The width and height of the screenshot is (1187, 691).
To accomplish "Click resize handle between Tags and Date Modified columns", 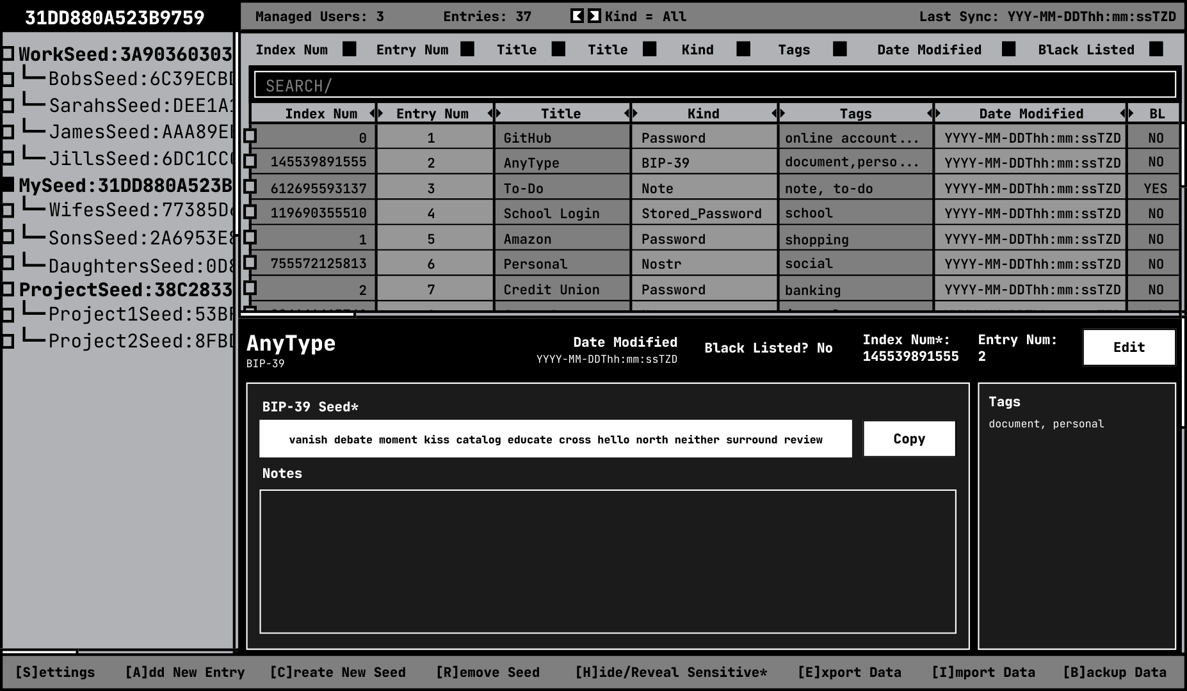I will point(933,114).
